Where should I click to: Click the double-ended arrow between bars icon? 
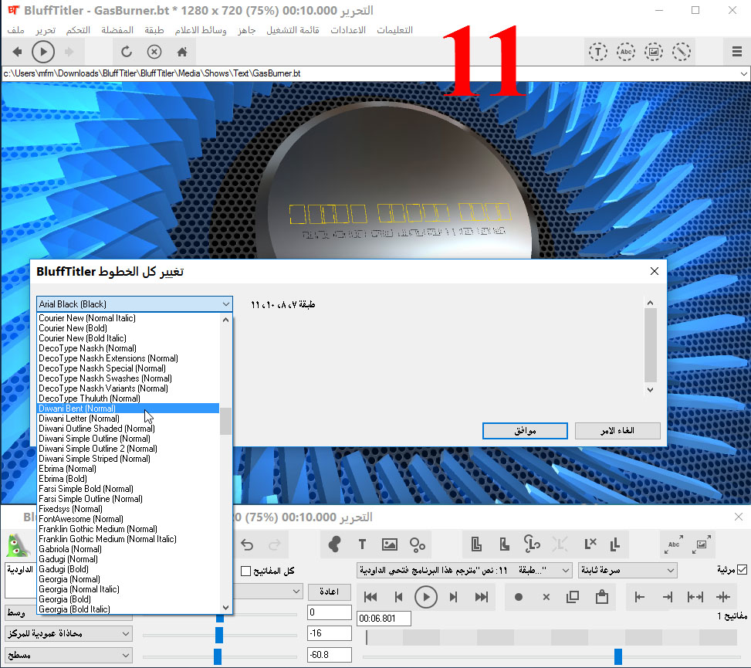[x=695, y=597]
